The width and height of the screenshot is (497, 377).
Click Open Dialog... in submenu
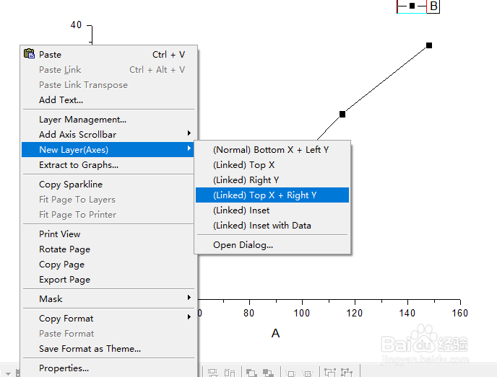tap(272, 245)
